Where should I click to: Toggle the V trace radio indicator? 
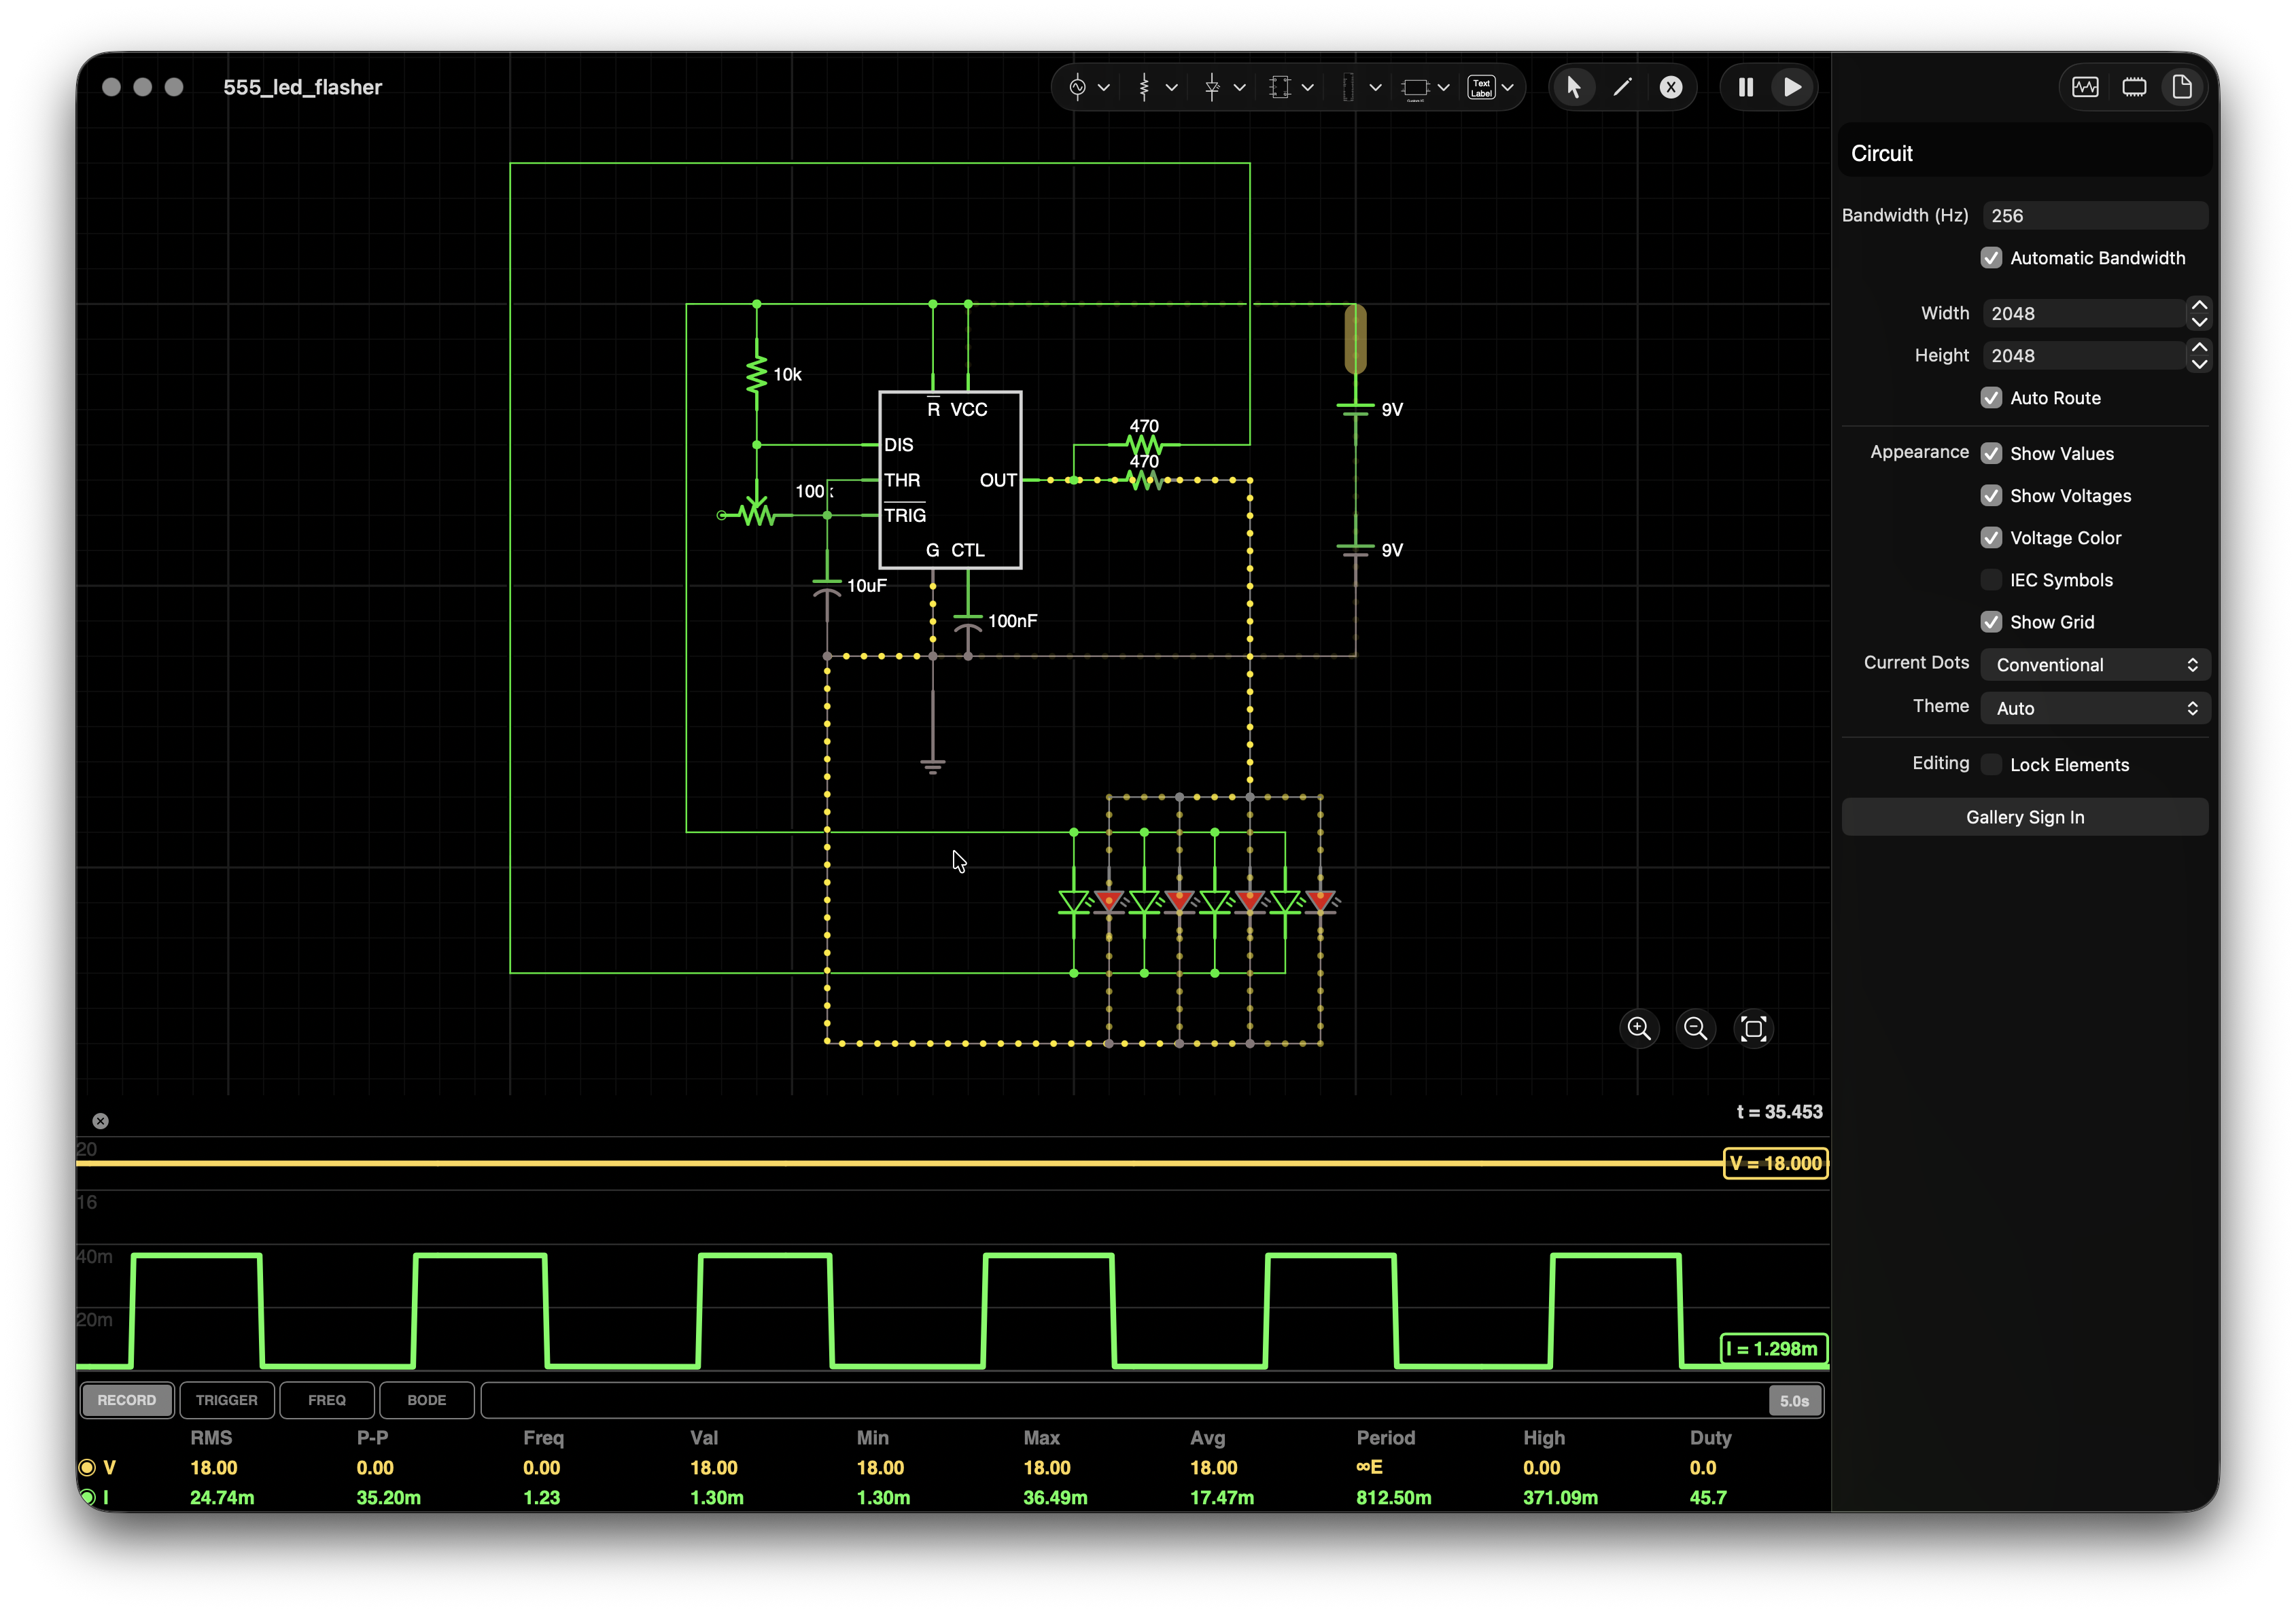tap(87, 1467)
